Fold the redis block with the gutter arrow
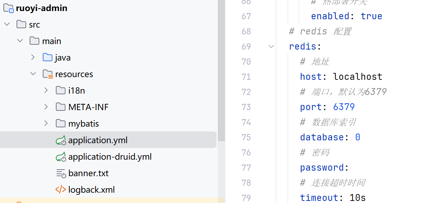Image resolution: width=424 pixels, height=203 pixels. [x=271, y=46]
